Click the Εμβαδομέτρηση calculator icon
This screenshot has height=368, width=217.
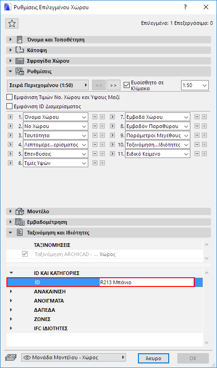tap(20, 222)
